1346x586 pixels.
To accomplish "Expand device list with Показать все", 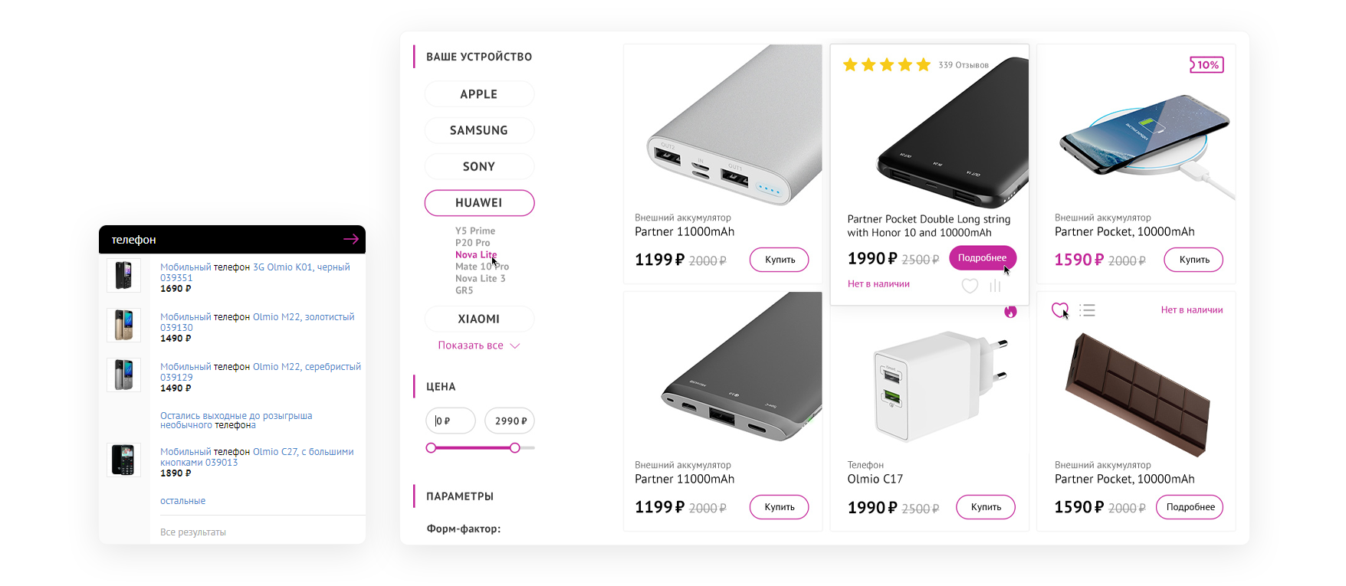I will [x=479, y=345].
